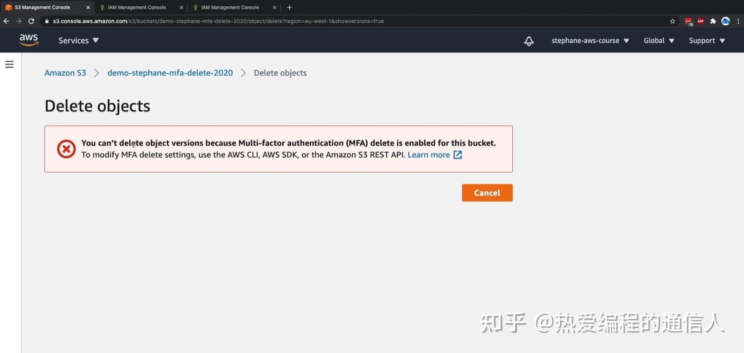Open the Chrome extensions puzzle icon

[713, 21]
